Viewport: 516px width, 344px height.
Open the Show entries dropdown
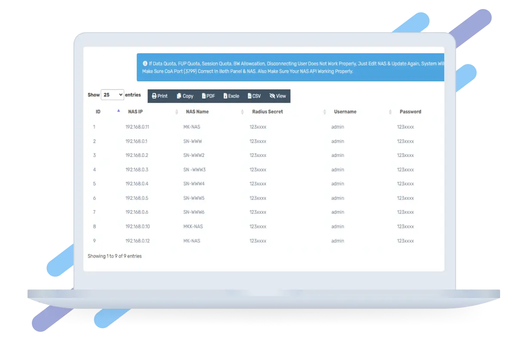112,95
